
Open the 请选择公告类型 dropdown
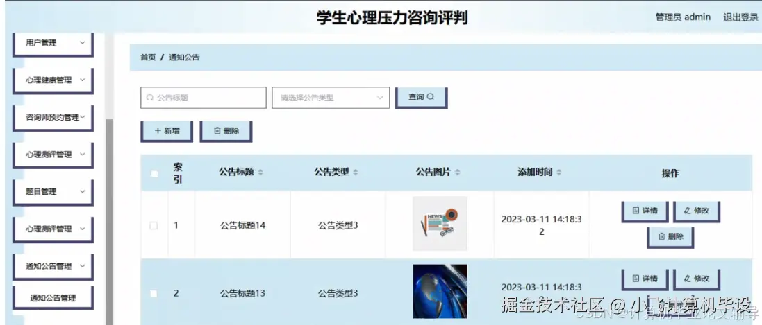point(331,98)
